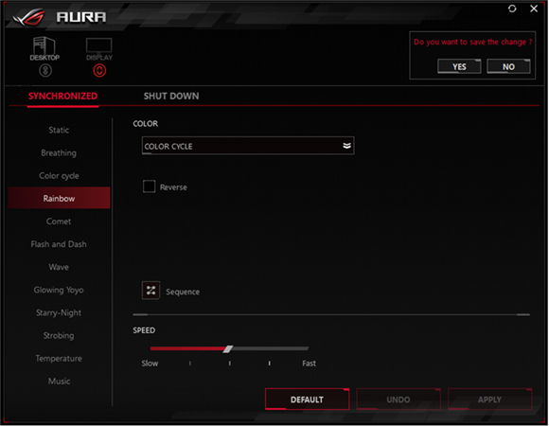Click the refresh icon at top right
The width and height of the screenshot is (549, 426).
point(512,9)
